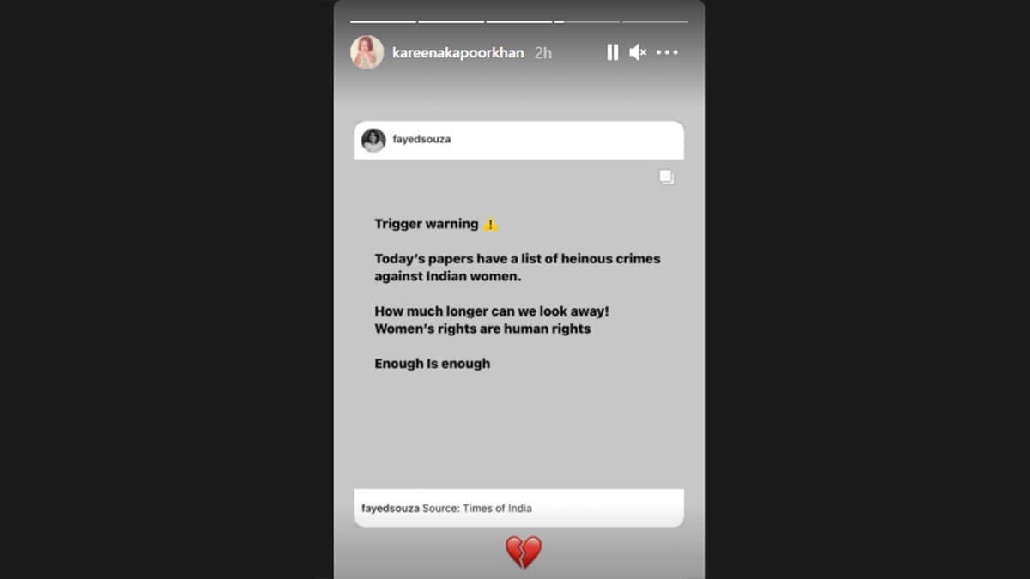Jump to the first story progress segment

click(x=383, y=21)
